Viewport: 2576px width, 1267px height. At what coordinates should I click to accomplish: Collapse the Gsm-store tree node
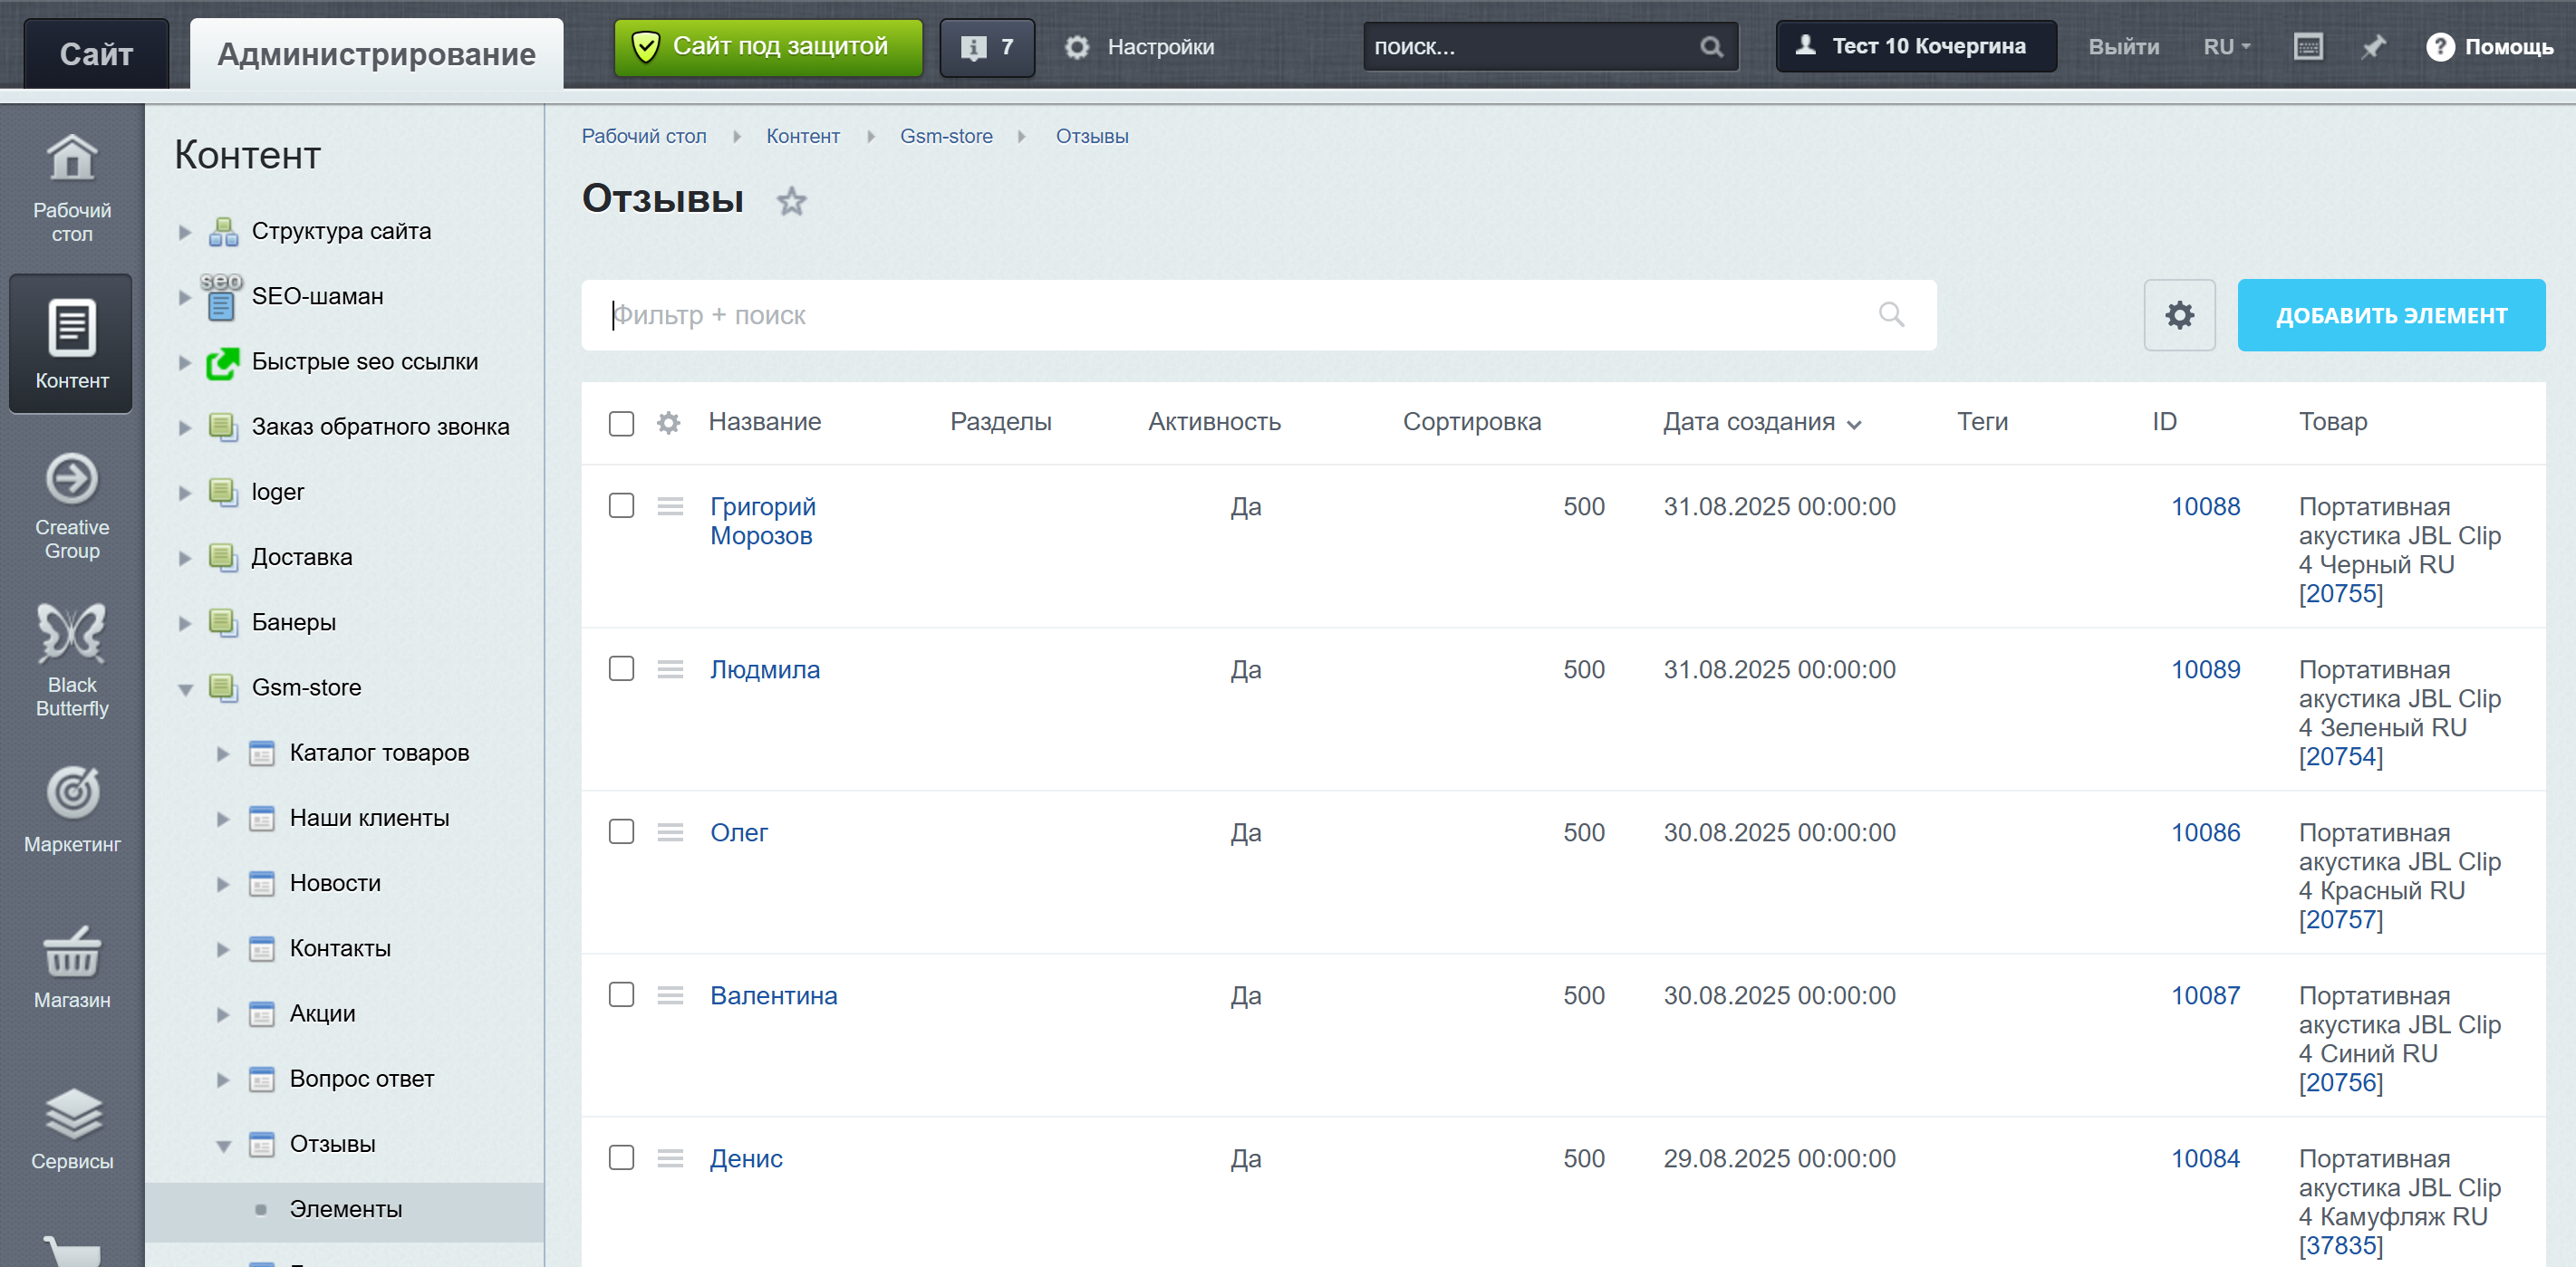pos(185,688)
